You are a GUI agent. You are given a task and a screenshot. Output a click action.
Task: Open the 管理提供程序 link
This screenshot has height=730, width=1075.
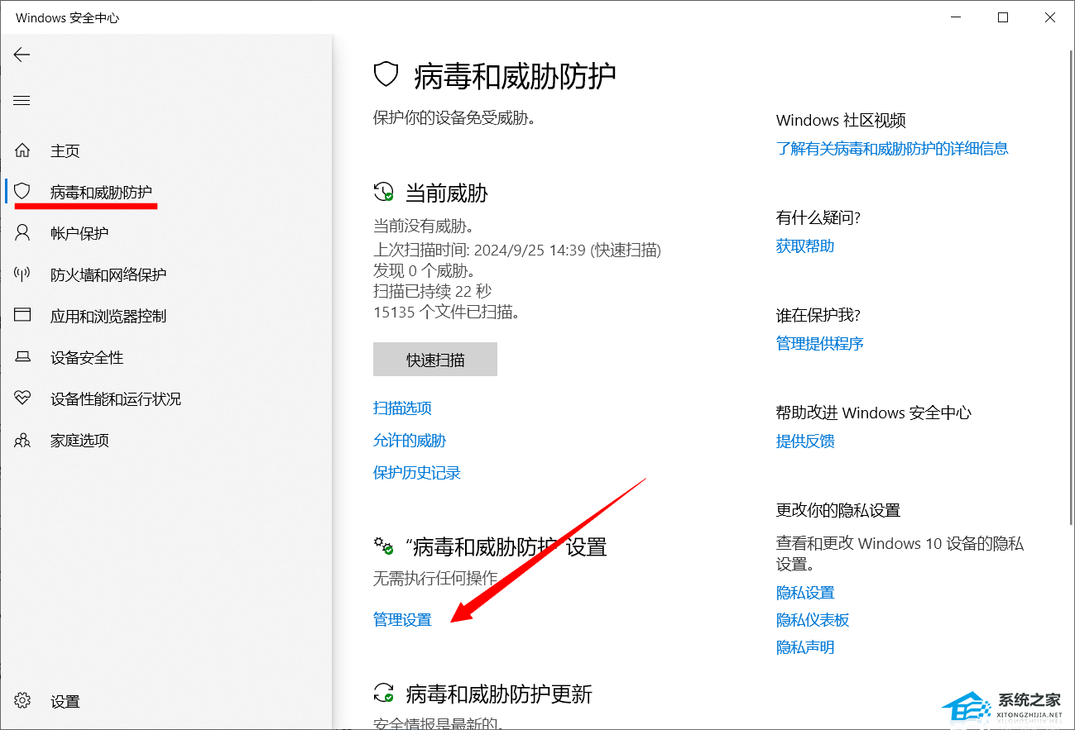tap(820, 343)
